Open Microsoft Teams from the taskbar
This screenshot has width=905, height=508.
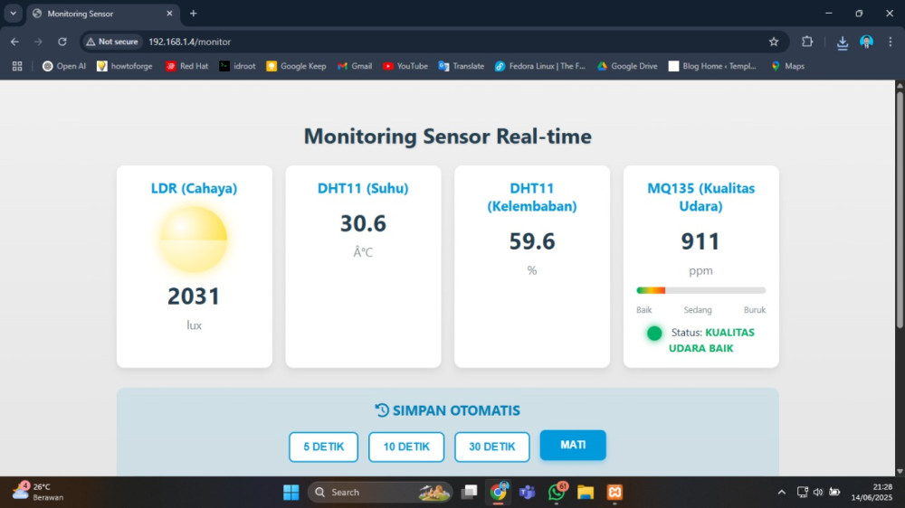pos(527,493)
